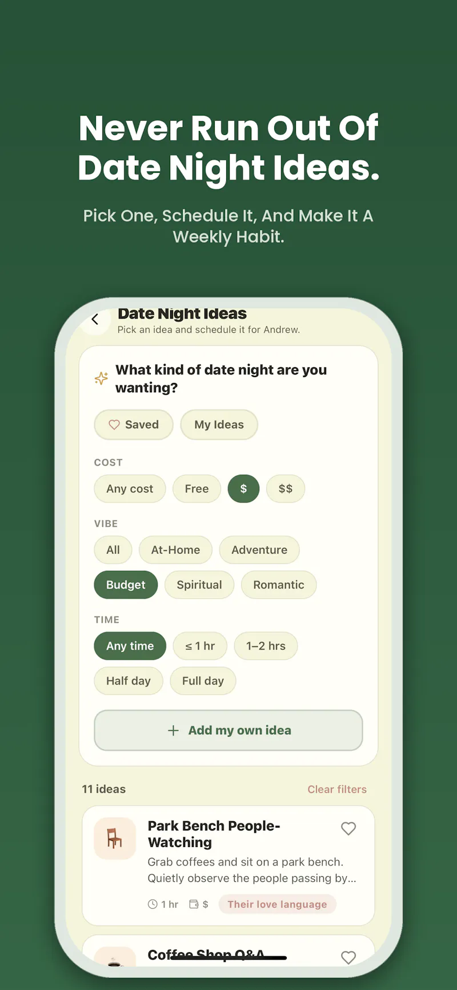Show Saved date ideas
This screenshot has height=990, width=457.
point(134,425)
